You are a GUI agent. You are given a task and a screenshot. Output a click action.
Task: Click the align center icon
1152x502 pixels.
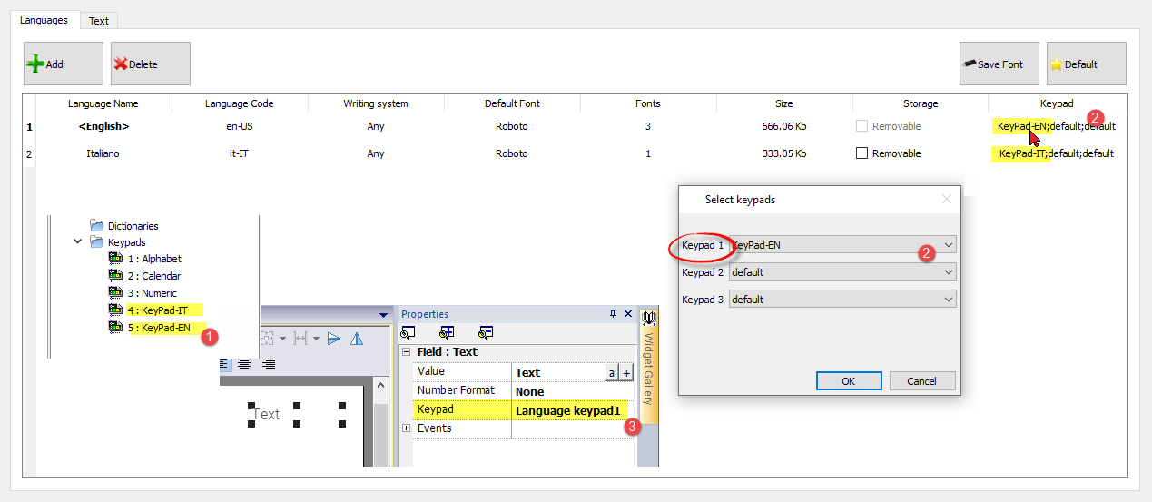coord(245,363)
